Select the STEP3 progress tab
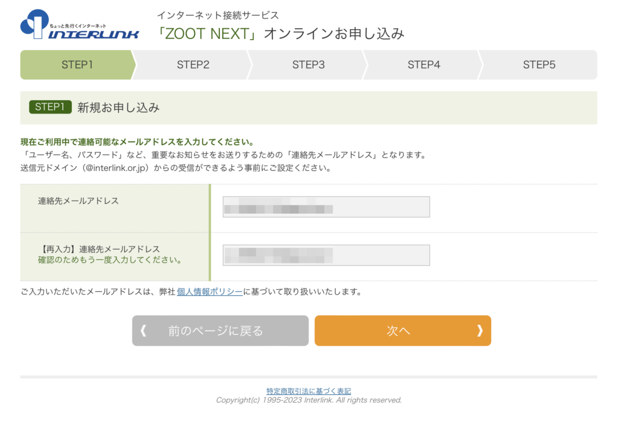The width and height of the screenshot is (624, 435). pos(308,65)
